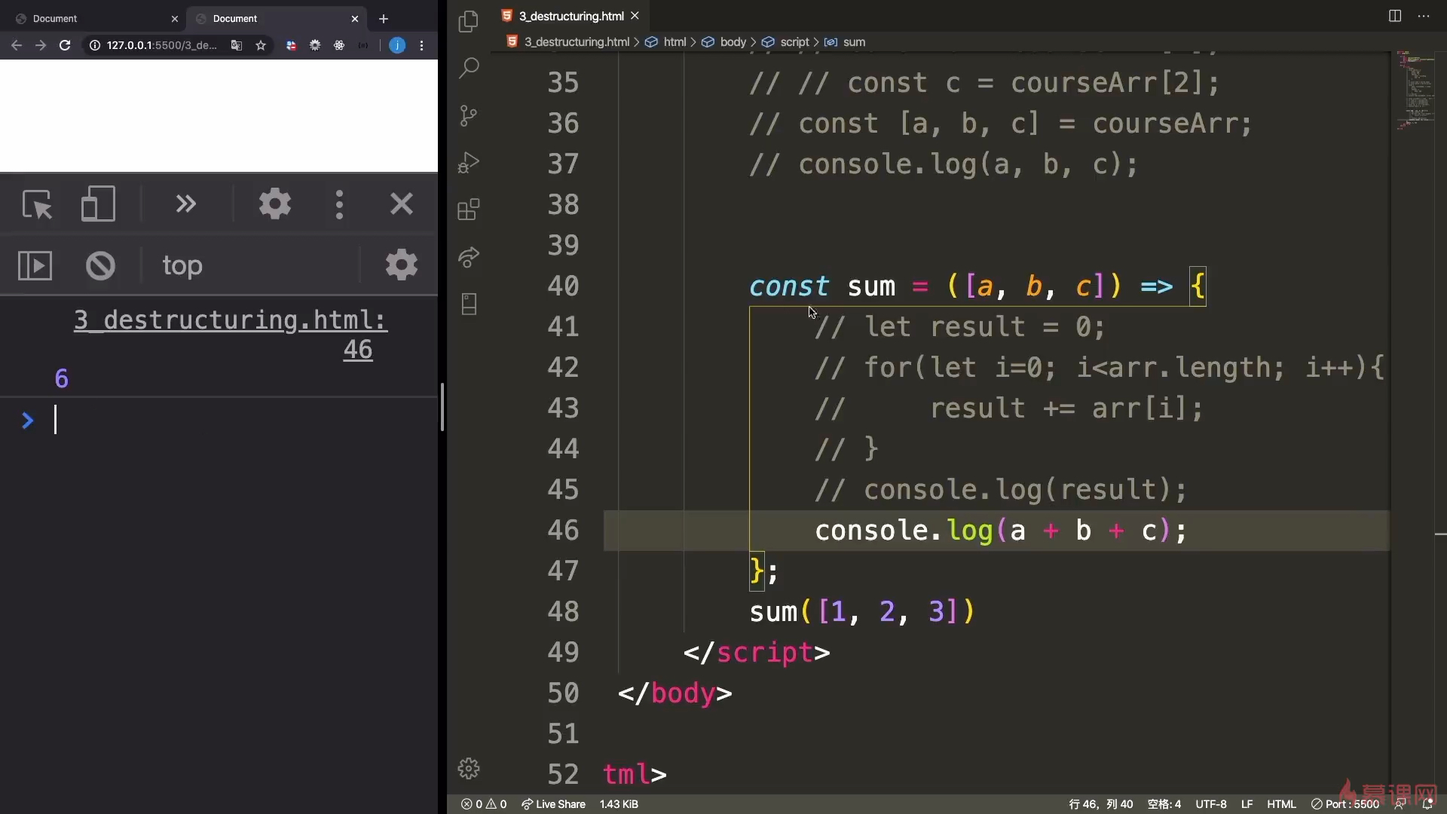
Task: Open the Manage gear in VS Code
Action: 468,769
